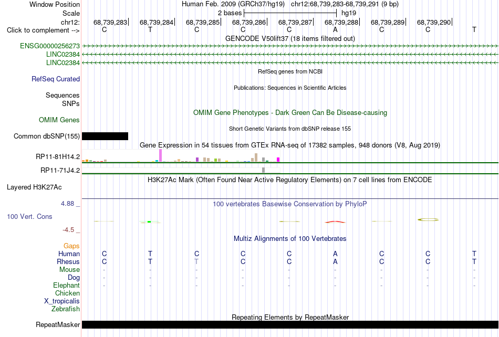Viewport: 499px width, 337px height.
Task: Select the Human species label
Action: point(69,254)
